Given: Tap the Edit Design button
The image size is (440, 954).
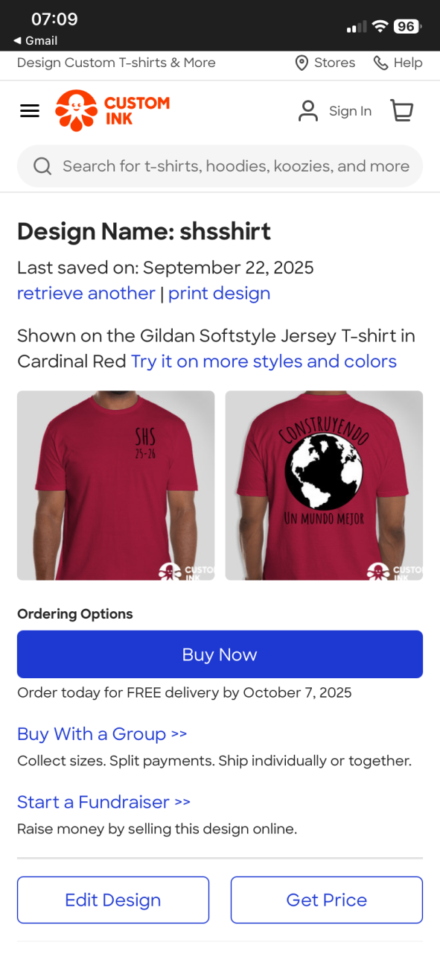Looking at the screenshot, I should [x=113, y=900].
